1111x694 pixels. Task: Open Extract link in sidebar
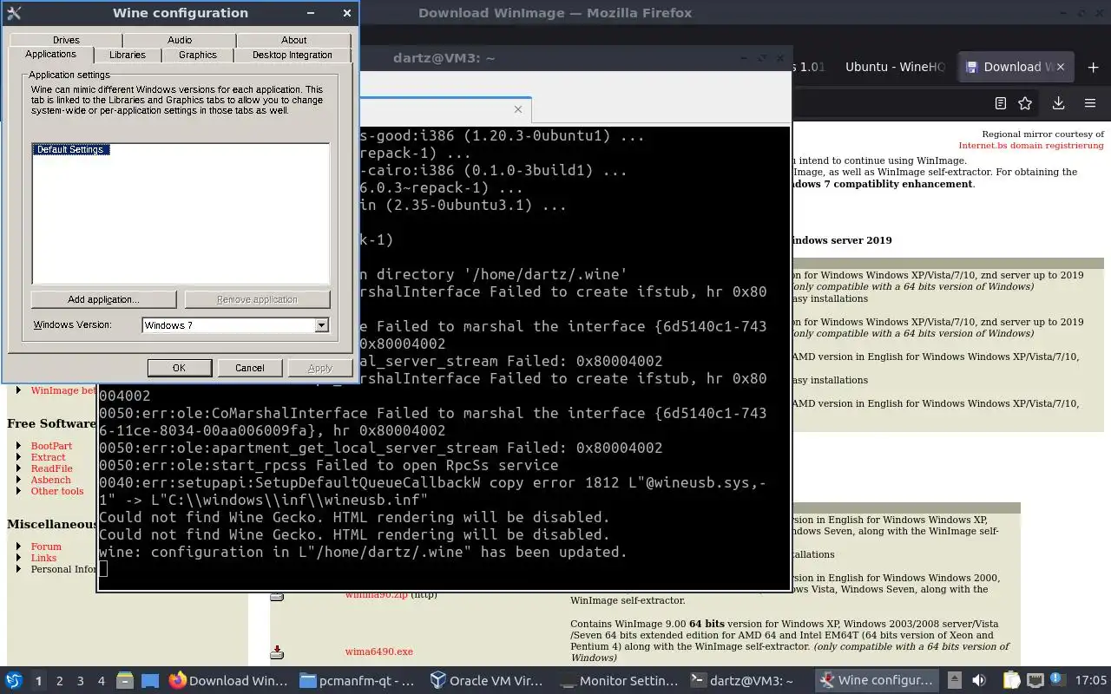coord(48,457)
